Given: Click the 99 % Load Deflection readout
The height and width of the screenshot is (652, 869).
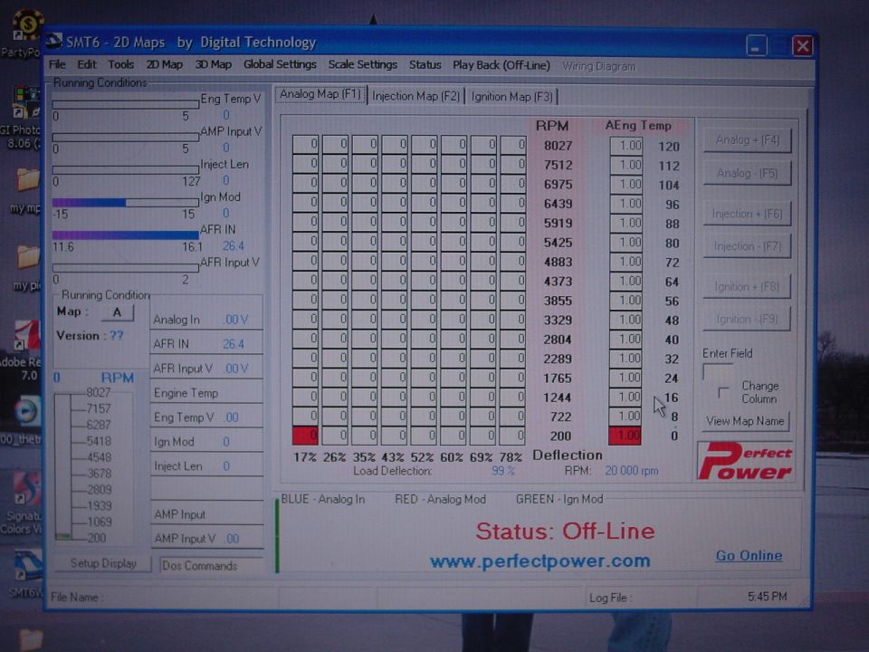Looking at the screenshot, I should (x=502, y=471).
